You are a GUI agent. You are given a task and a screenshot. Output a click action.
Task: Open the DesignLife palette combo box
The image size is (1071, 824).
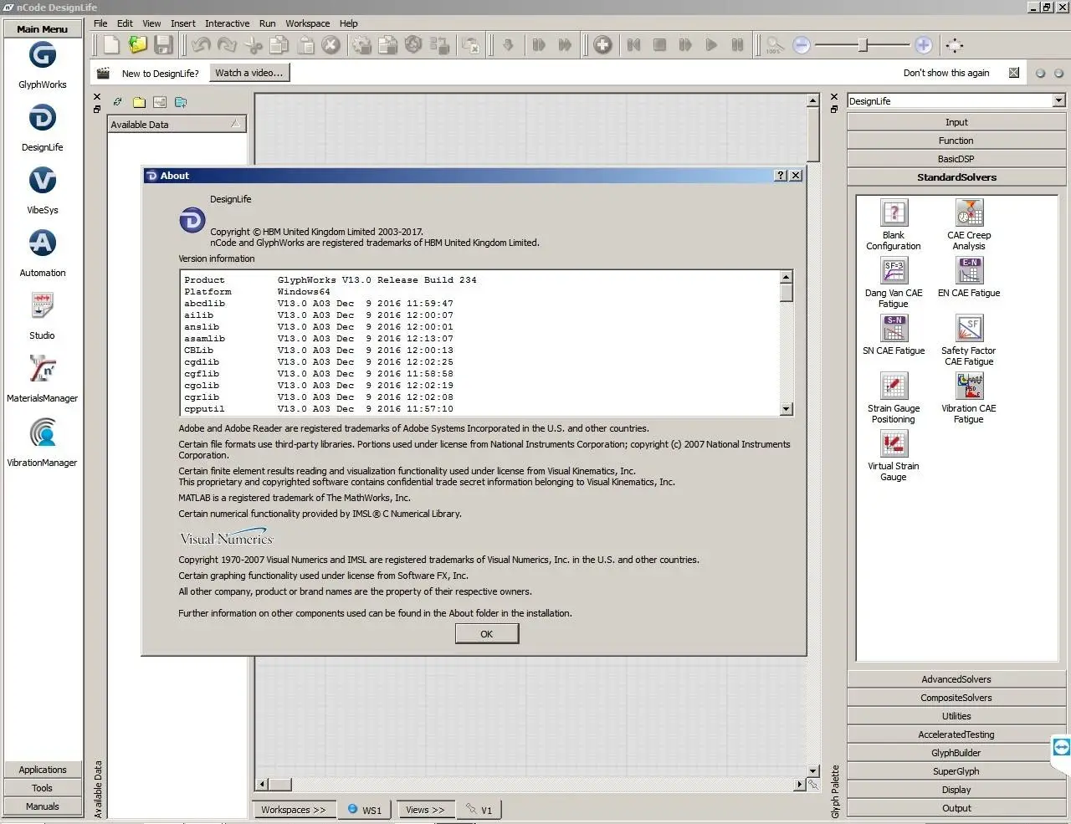tap(956, 100)
